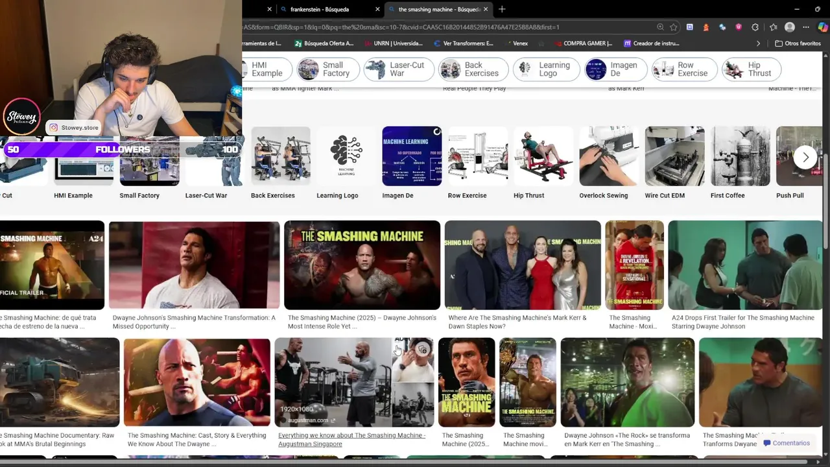Follow the Augustman Singapore article link
The image size is (830, 467).
351,440
